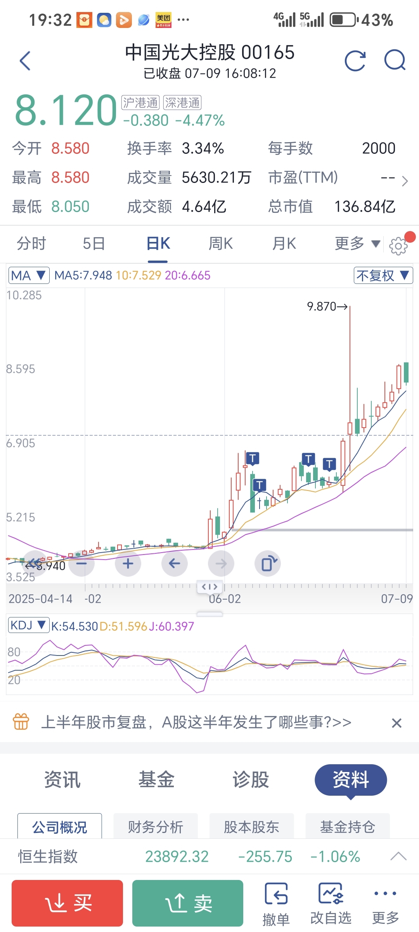Tap the gift box promo icon
The image size is (419, 932).
(x=21, y=722)
